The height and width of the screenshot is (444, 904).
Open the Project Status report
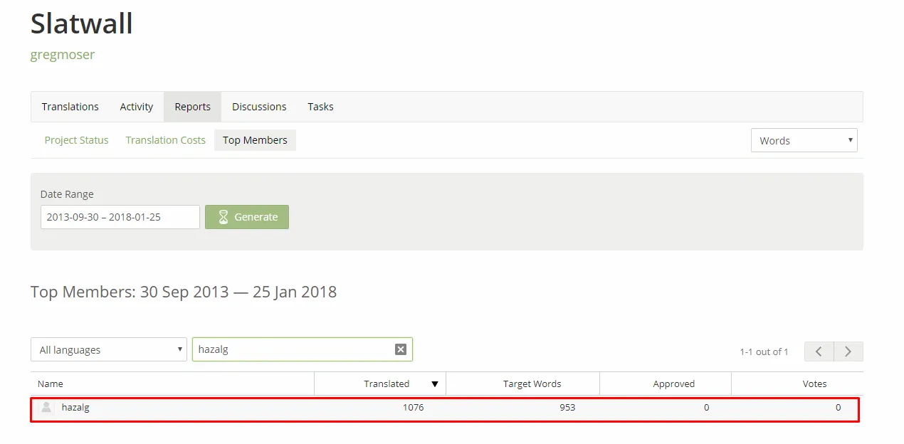tap(76, 140)
